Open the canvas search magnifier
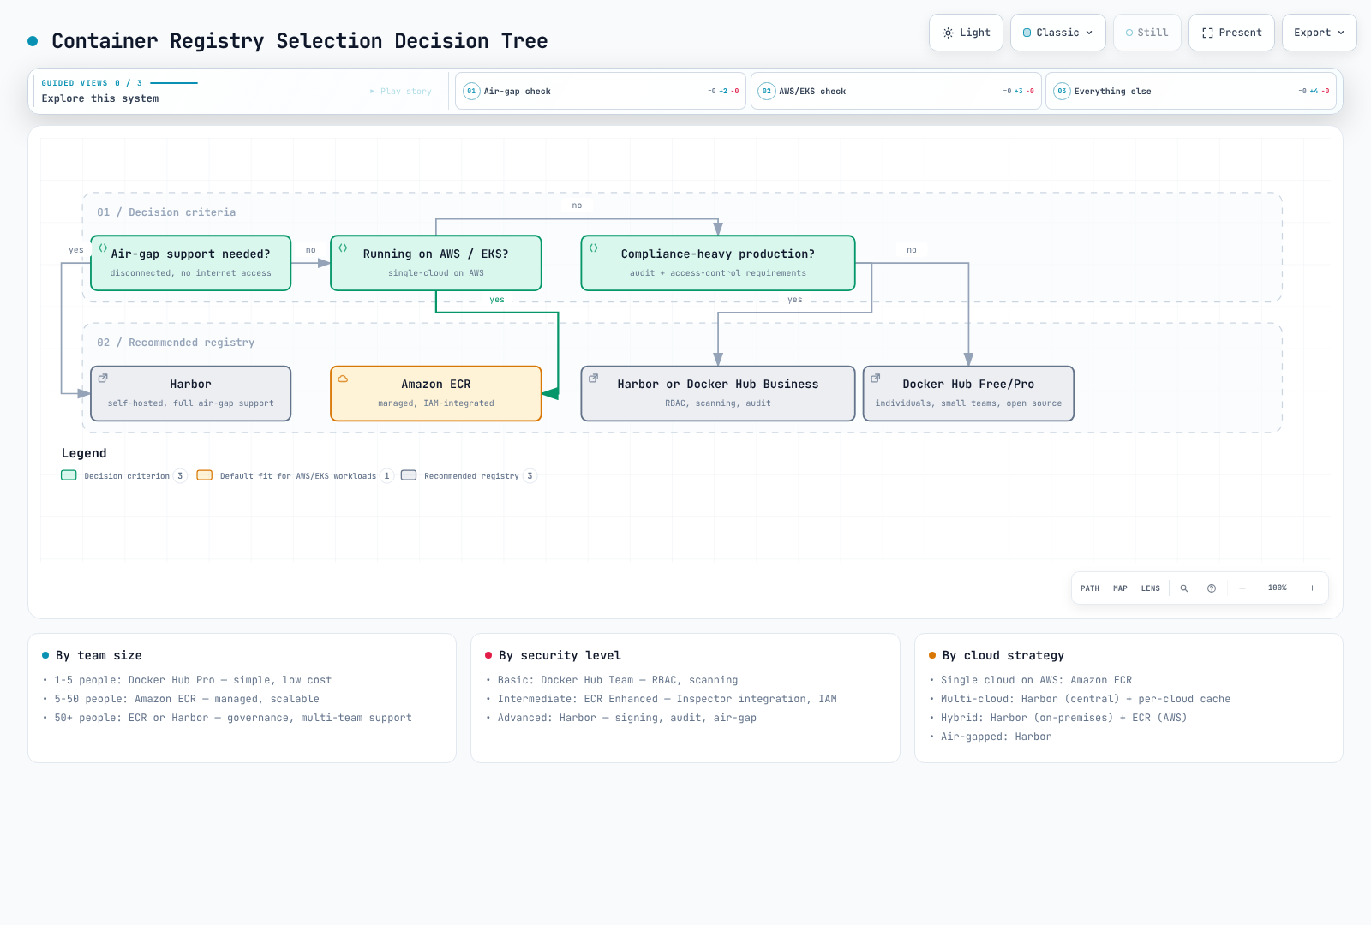Image resolution: width=1371 pixels, height=925 pixels. pos(1184,588)
